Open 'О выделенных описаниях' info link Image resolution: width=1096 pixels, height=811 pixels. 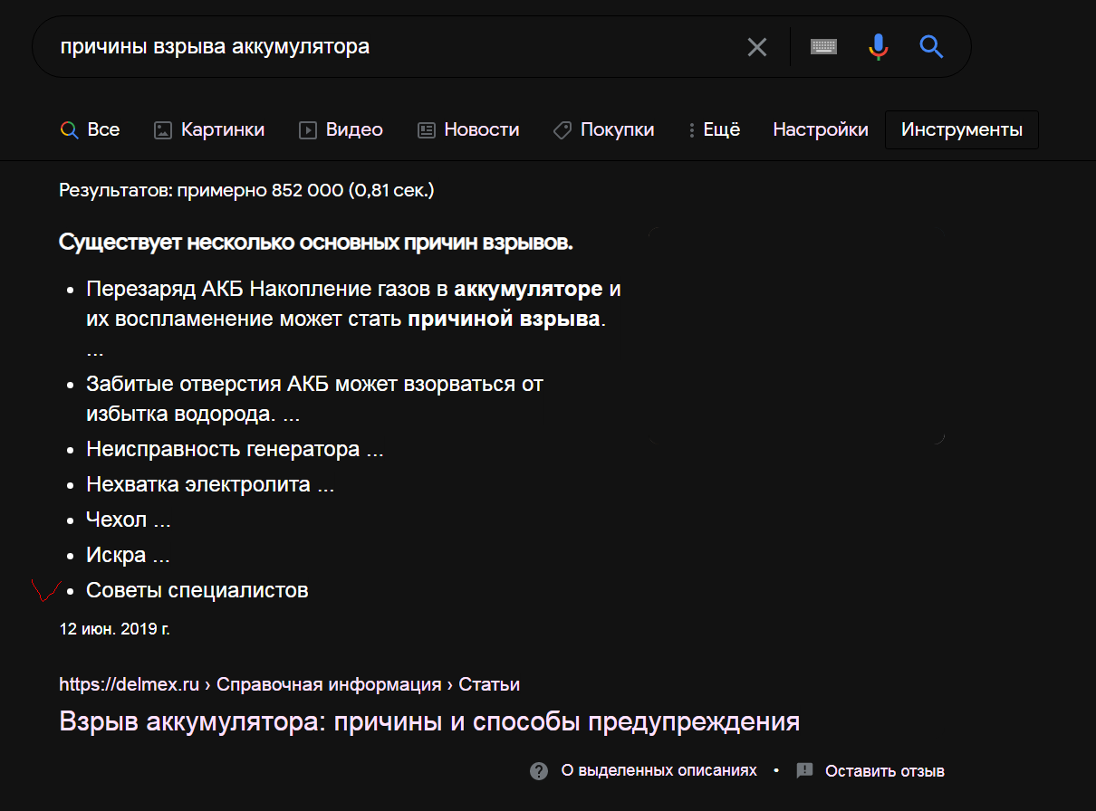point(659,771)
